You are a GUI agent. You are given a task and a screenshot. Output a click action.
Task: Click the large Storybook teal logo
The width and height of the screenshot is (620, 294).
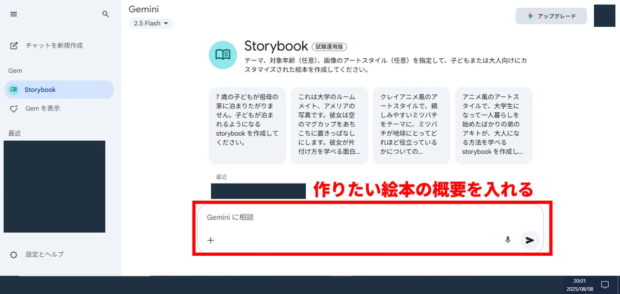click(223, 55)
